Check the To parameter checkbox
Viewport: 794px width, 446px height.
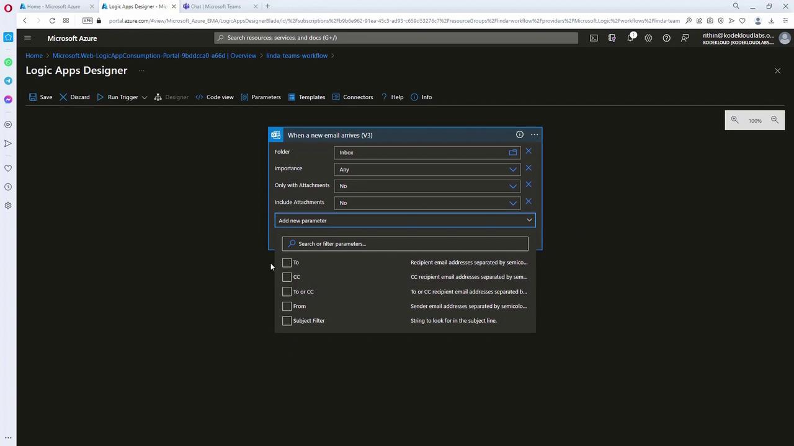point(287,263)
